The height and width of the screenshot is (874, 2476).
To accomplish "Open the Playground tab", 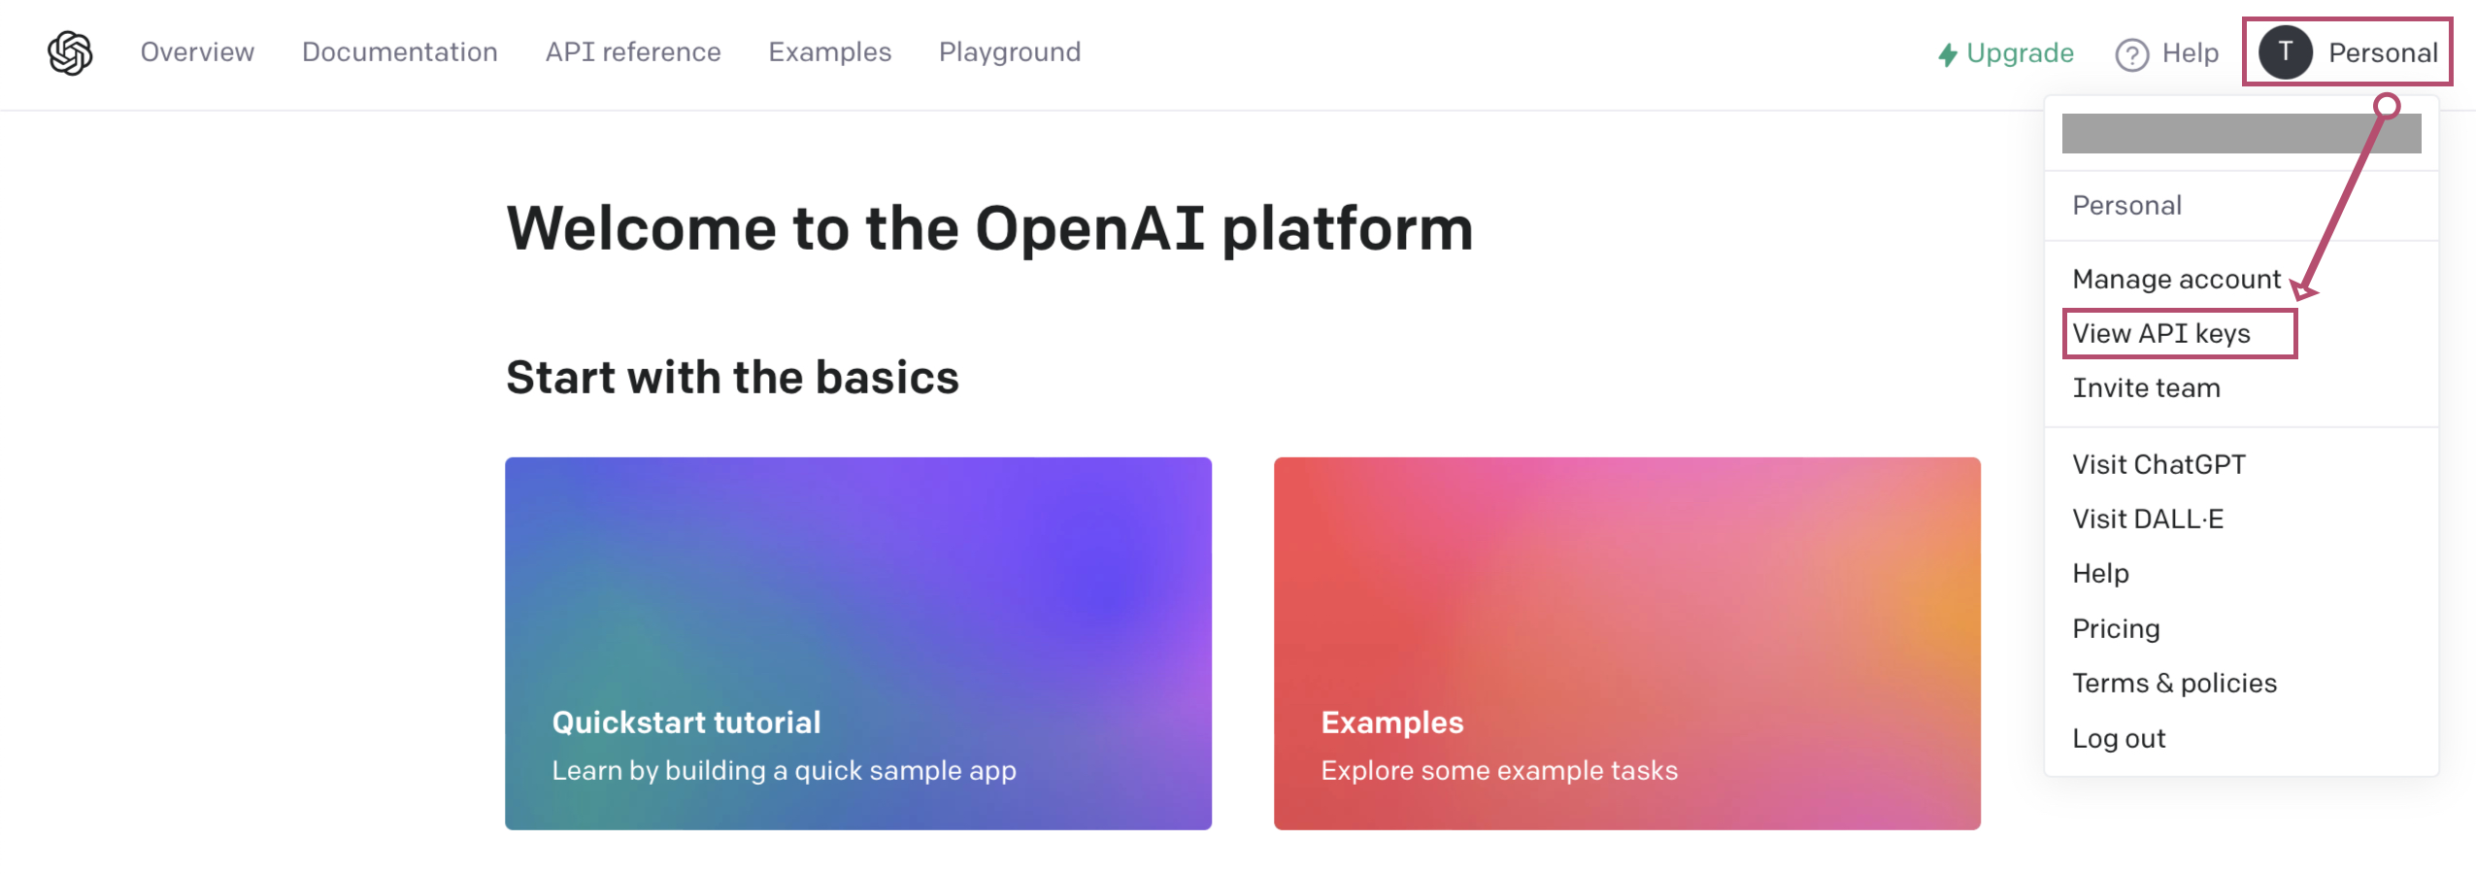I will (1009, 52).
